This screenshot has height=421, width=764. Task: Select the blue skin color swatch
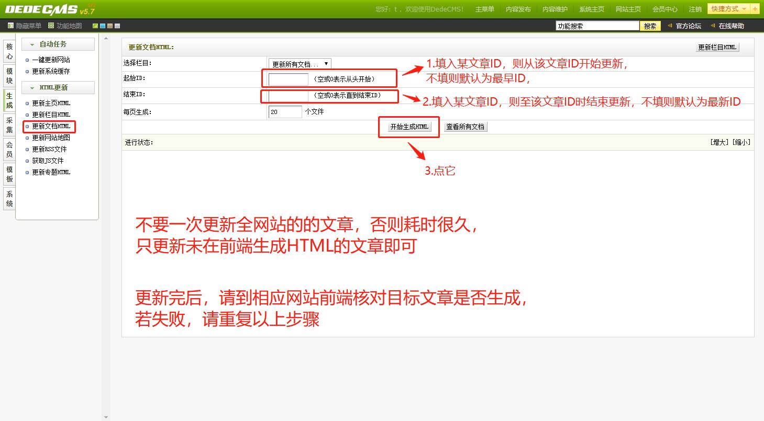pyautogui.click(x=103, y=26)
